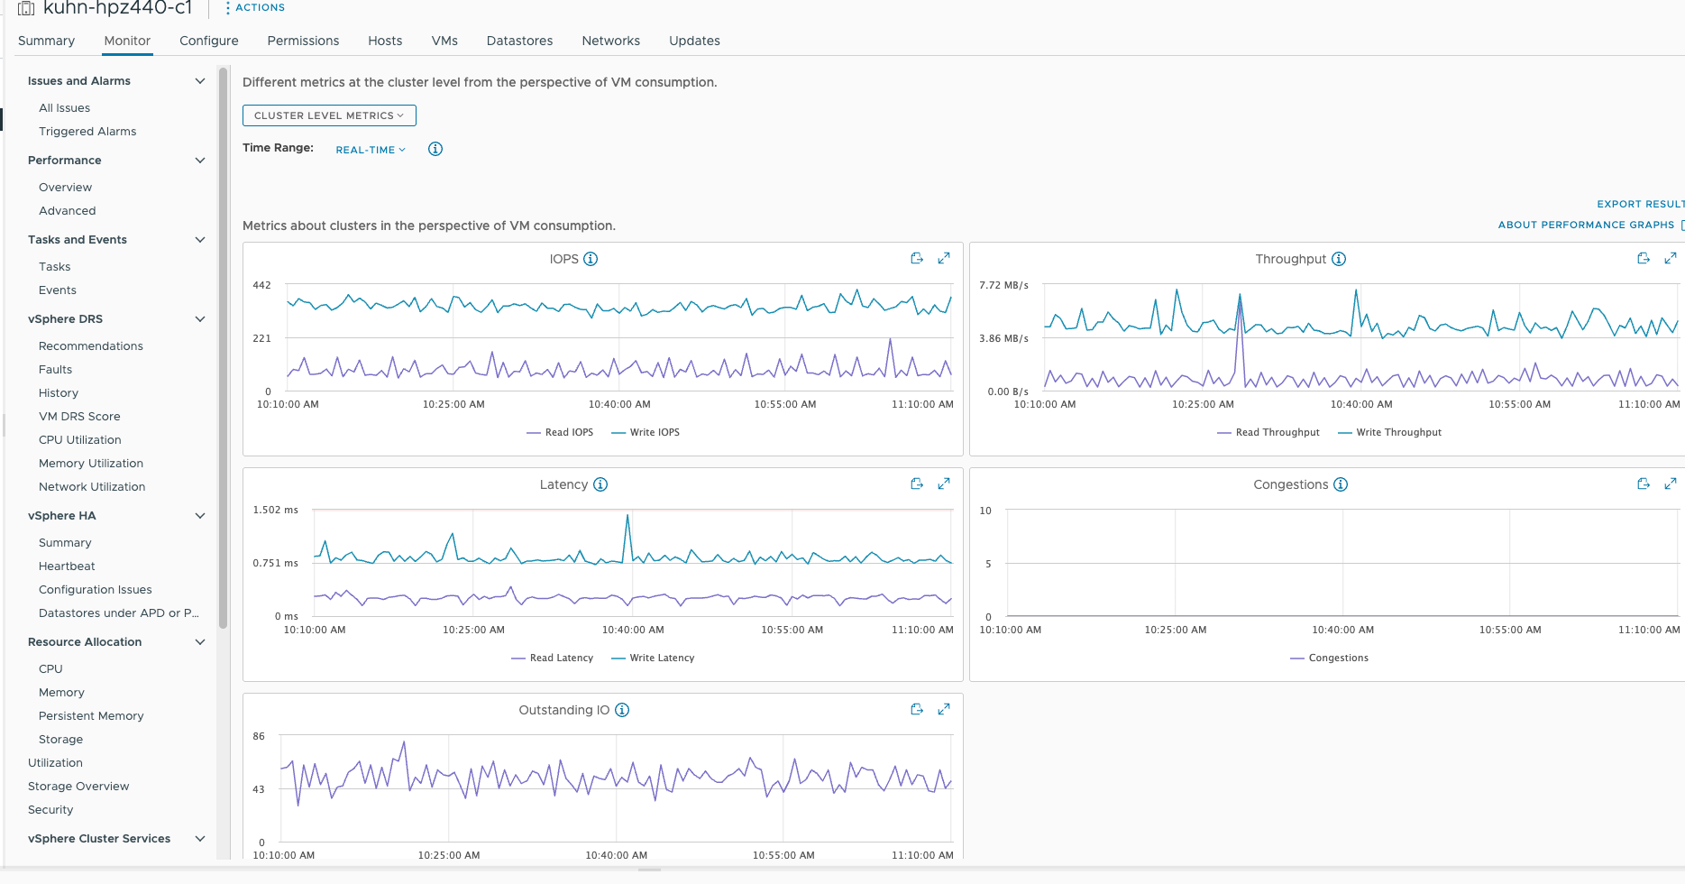The width and height of the screenshot is (1685, 884).
Task: Open Utilization in sidebar
Action: click(55, 763)
